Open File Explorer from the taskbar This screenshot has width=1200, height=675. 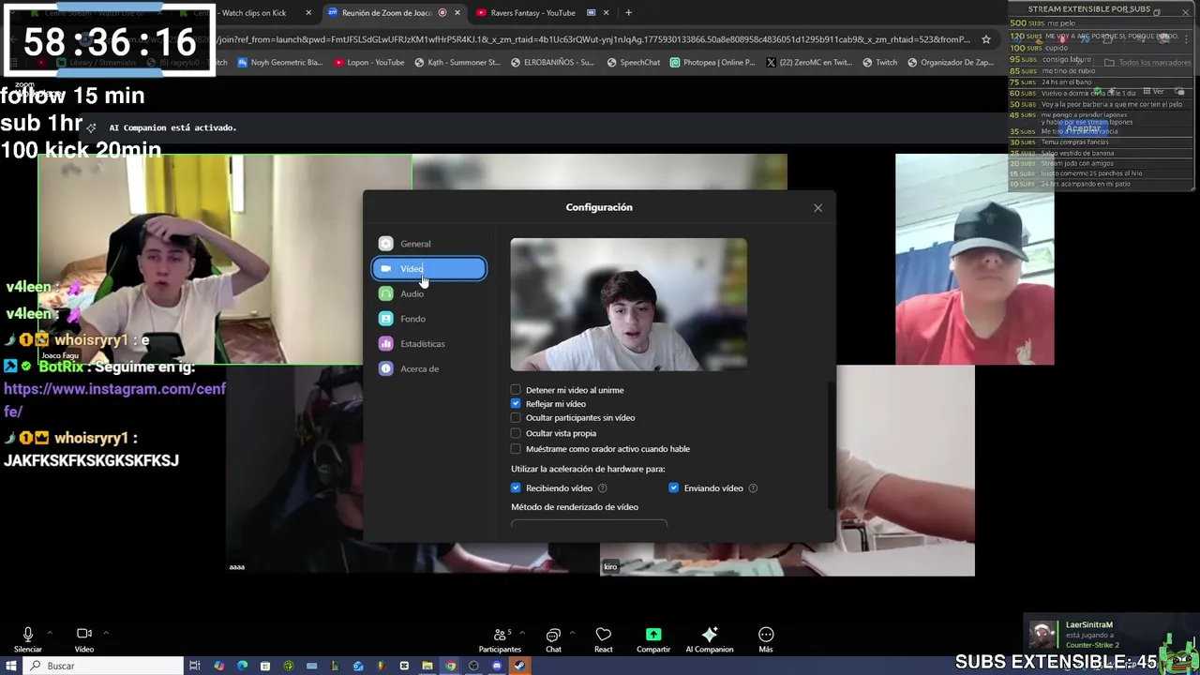coord(427,666)
